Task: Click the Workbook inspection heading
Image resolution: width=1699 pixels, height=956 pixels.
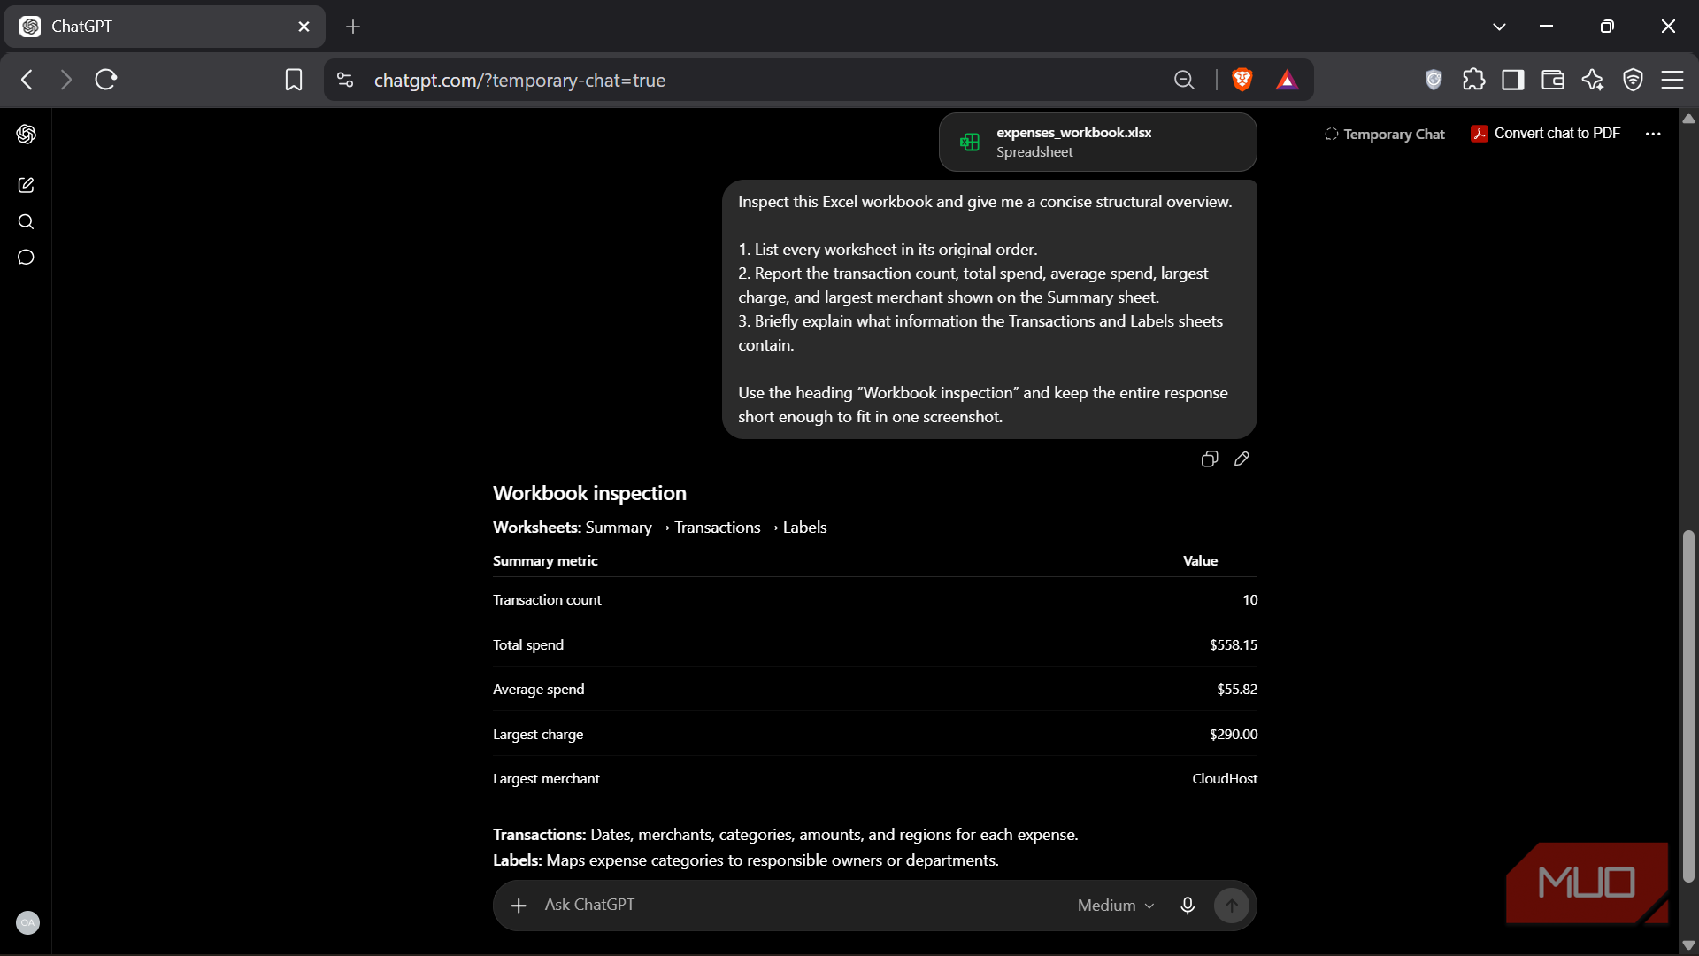Action: pyautogui.click(x=589, y=493)
